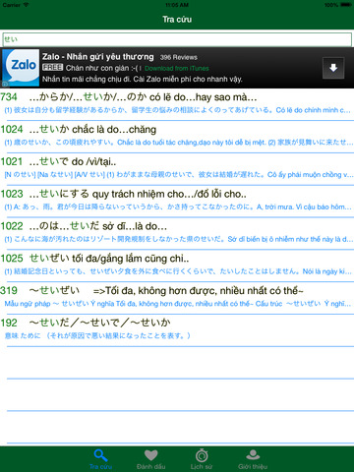
Task: Open entry 1023 …せいにする quy trách nhiệm
Action: (x=177, y=201)
